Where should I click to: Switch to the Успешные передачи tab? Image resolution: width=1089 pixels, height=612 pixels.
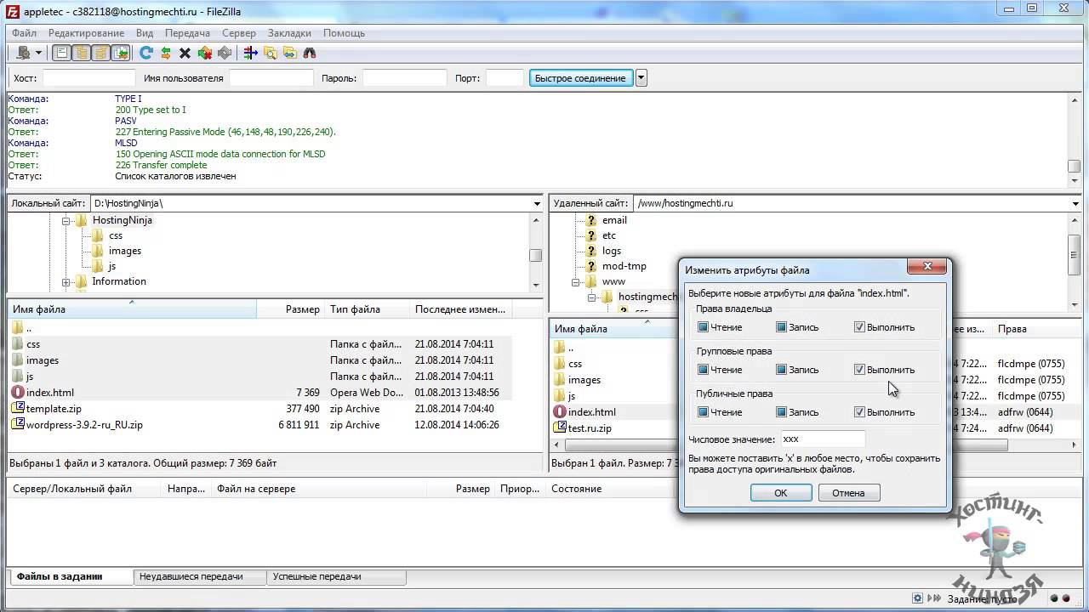[316, 576]
